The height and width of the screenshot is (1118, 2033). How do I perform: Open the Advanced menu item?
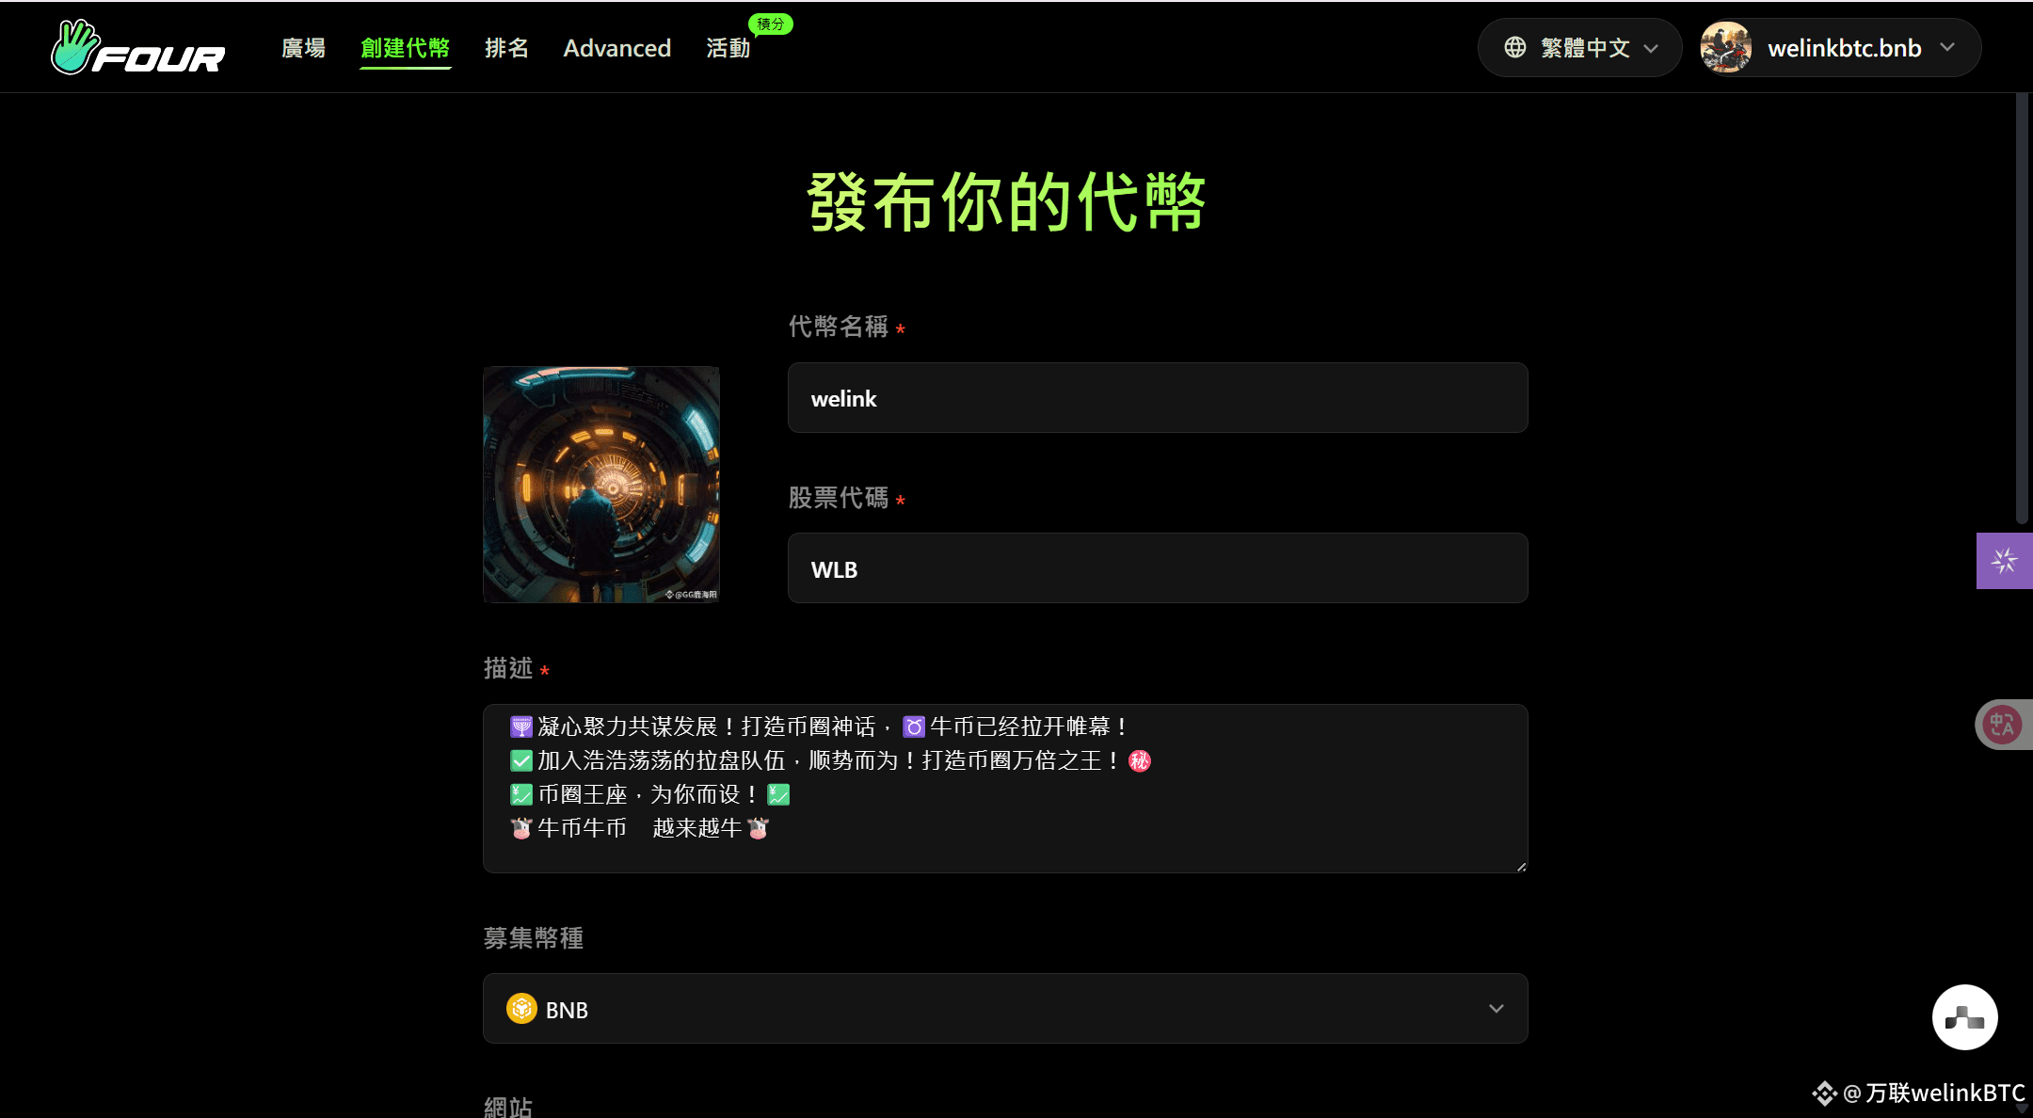click(616, 48)
